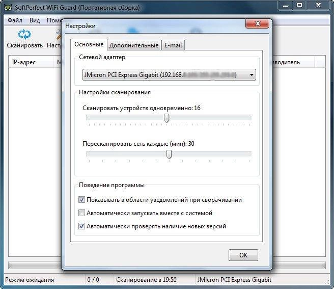The image size is (334, 289).
Task: Switch to the Дополнительные tab
Action: coord(134,45)
